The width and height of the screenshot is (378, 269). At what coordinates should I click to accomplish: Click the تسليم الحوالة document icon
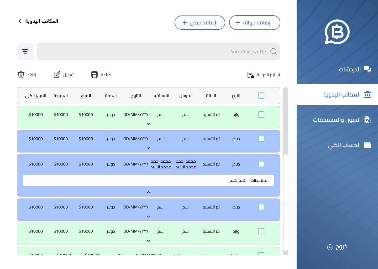click(x=250, y=75)
